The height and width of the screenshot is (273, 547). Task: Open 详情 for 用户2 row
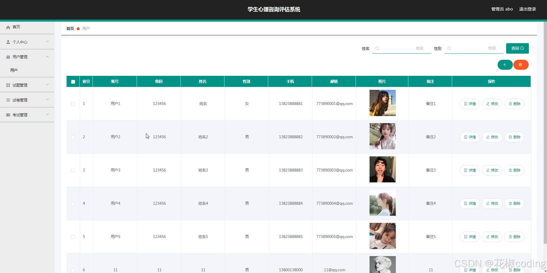tap(470, 137)
